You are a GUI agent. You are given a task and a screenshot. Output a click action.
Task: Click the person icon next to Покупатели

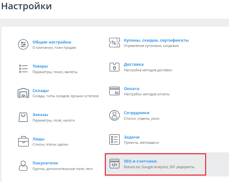tap(23, 166)
